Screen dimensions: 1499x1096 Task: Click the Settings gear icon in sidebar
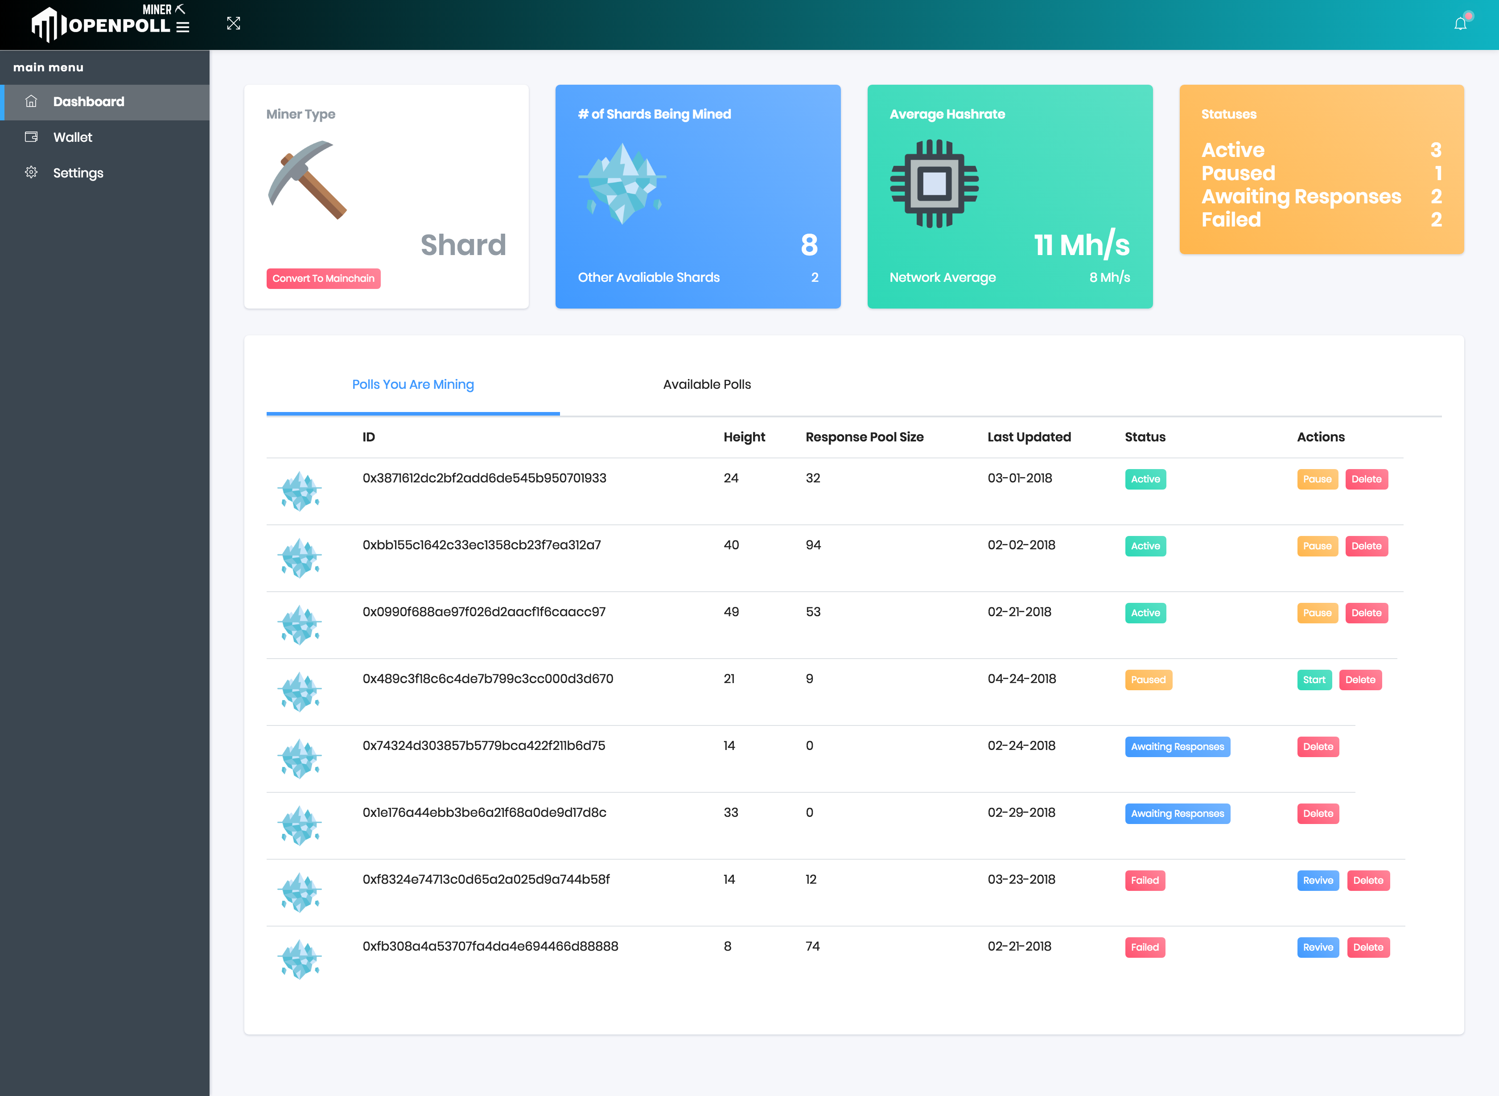pos(31,173)
